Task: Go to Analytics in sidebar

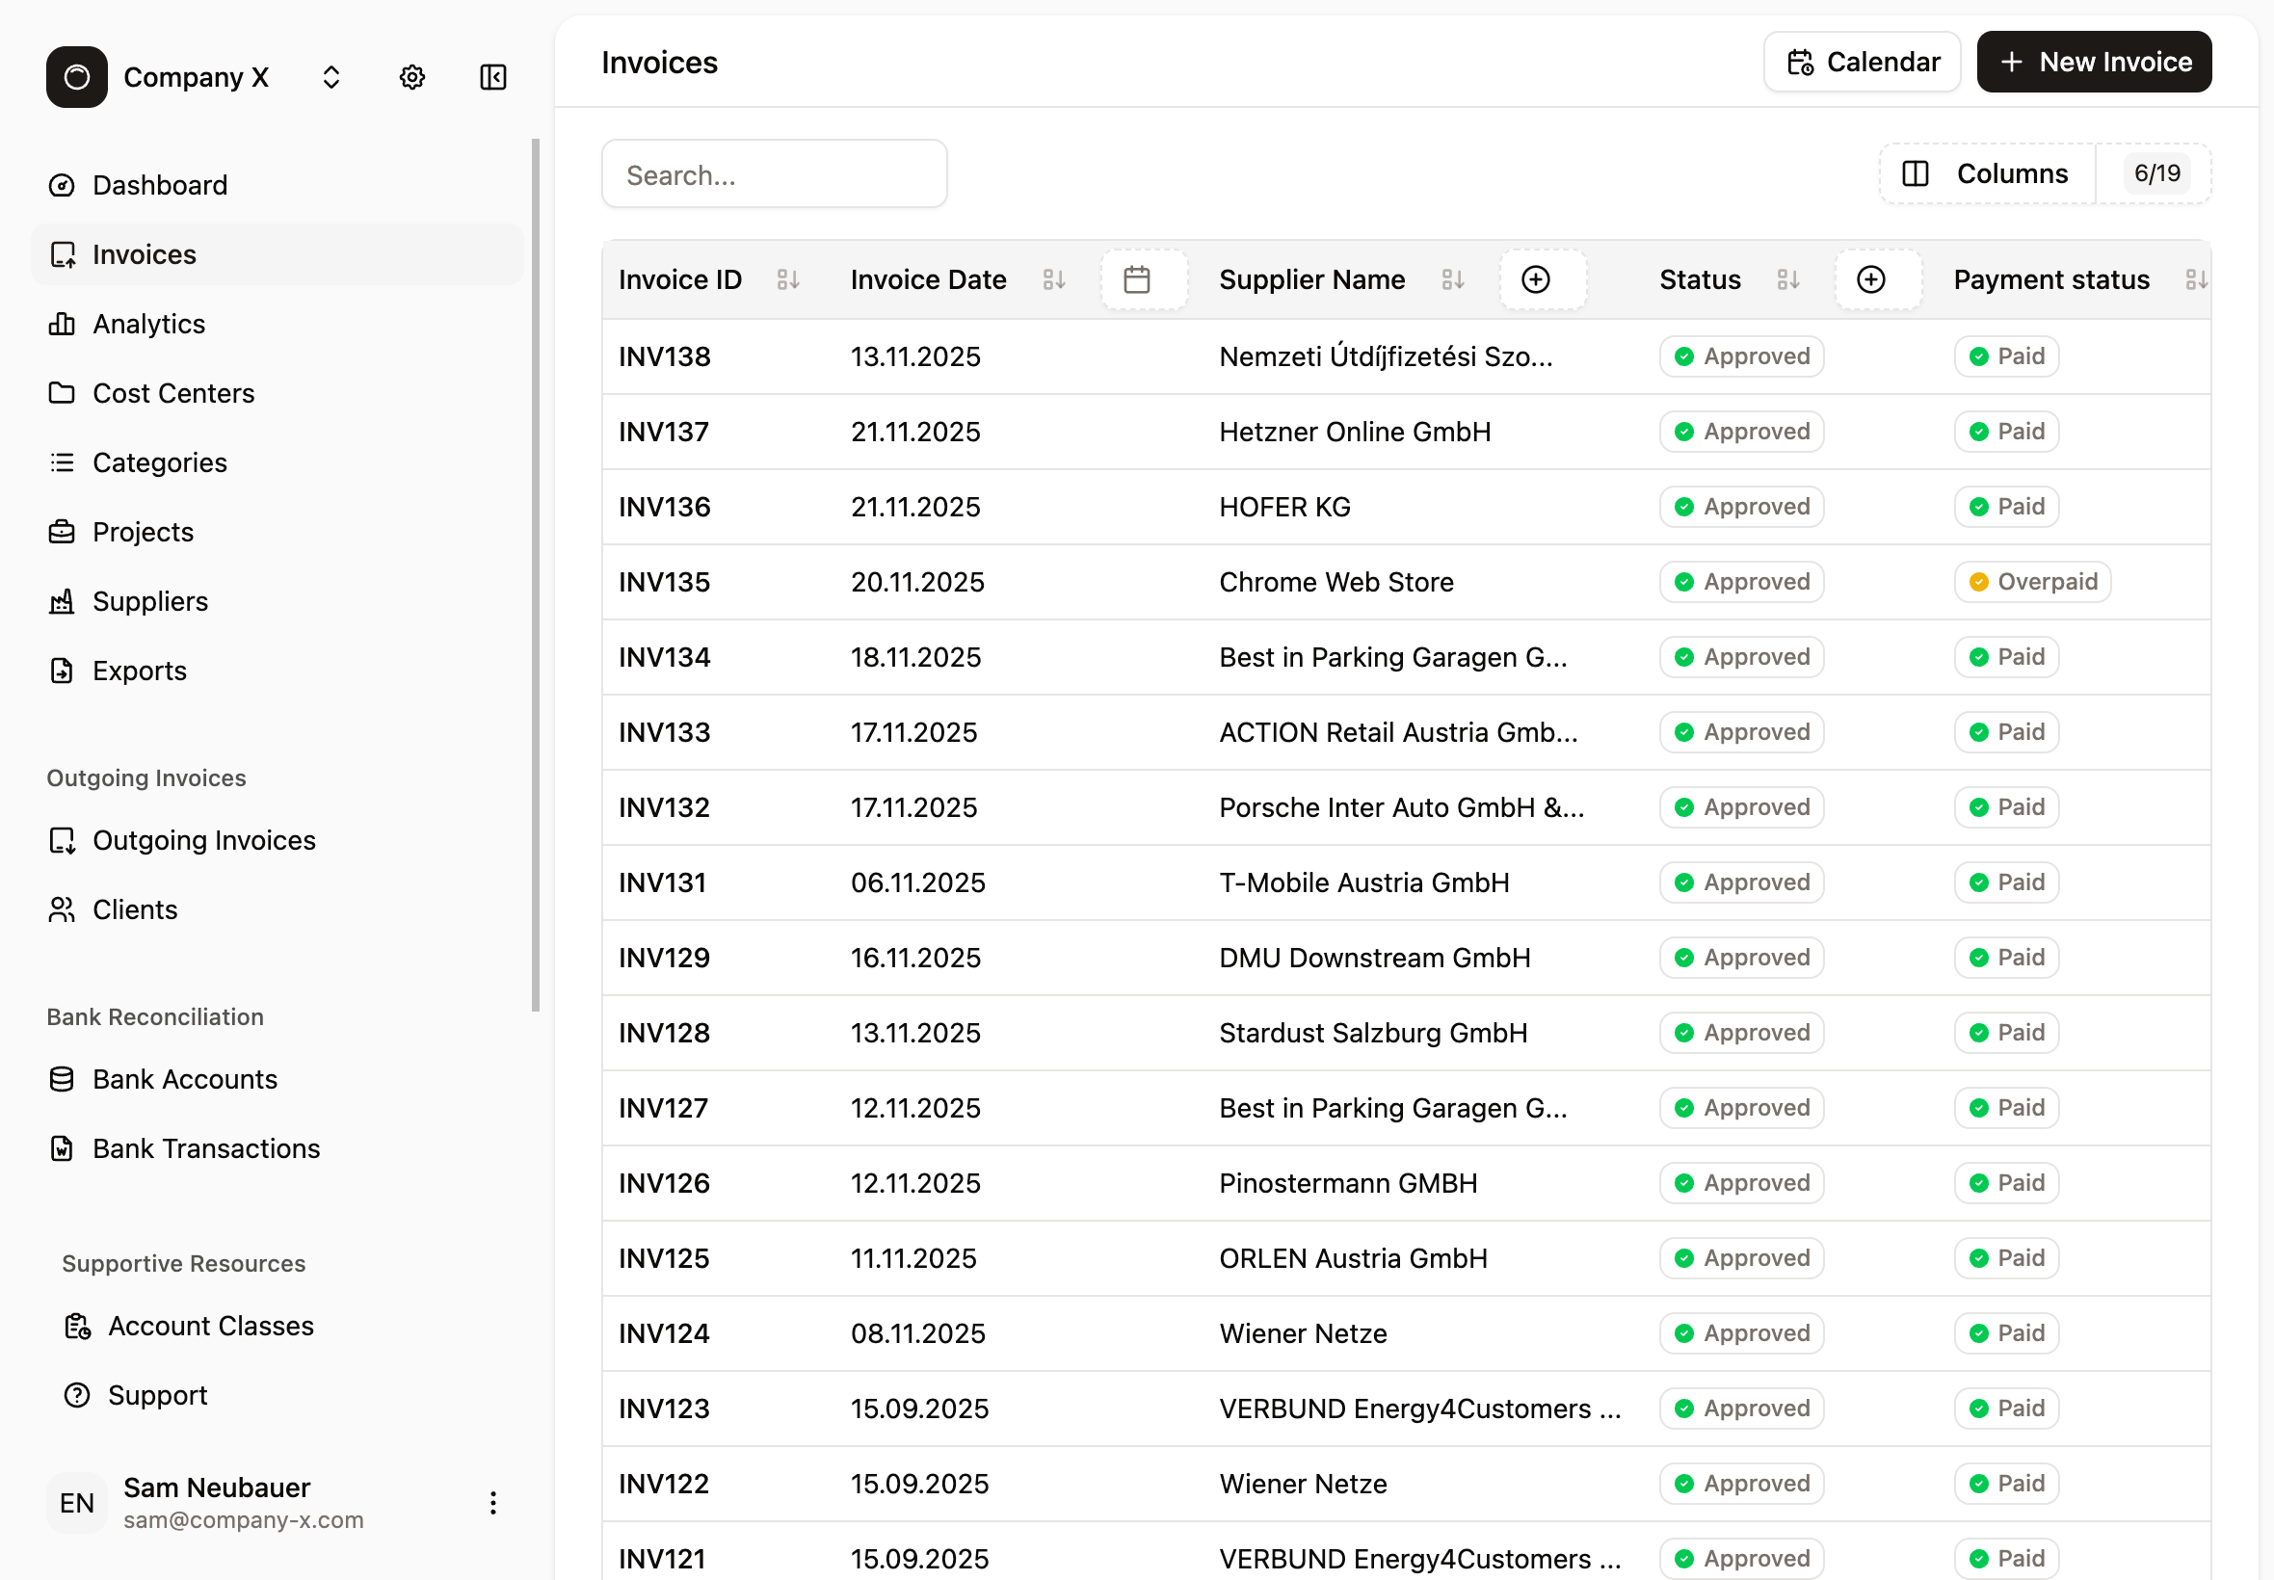Action: point(148,324)
